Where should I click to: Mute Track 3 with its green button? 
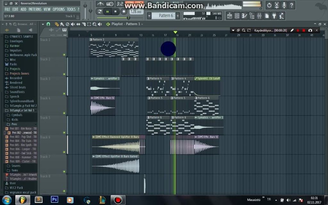coord(64,94)
